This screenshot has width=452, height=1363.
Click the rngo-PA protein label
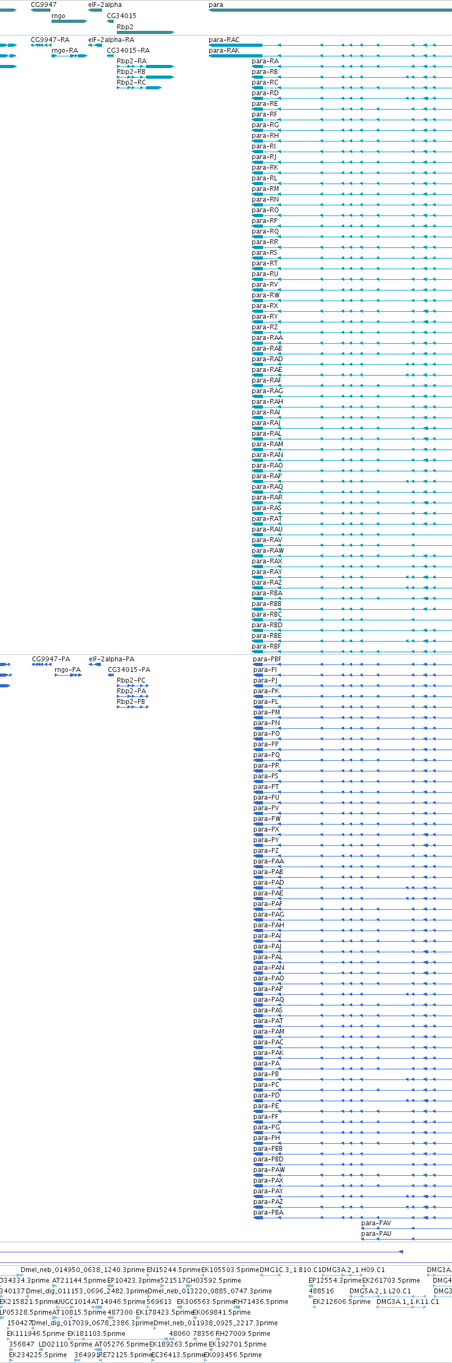[x=68, y=670]
